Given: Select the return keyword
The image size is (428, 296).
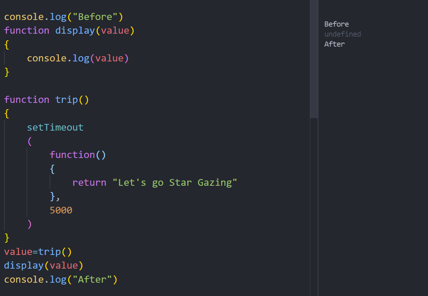Looking at the screenshot, I should click(x=89, y=182).
